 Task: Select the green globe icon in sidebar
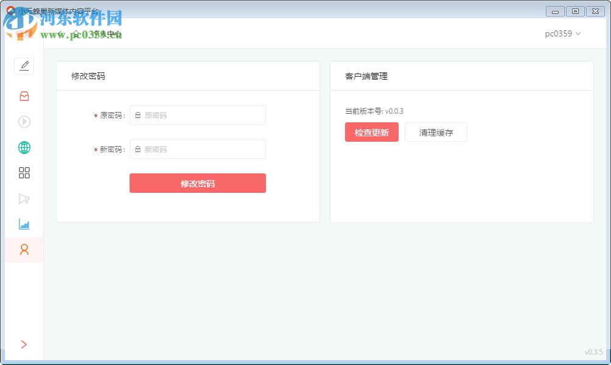click(24, 147)
